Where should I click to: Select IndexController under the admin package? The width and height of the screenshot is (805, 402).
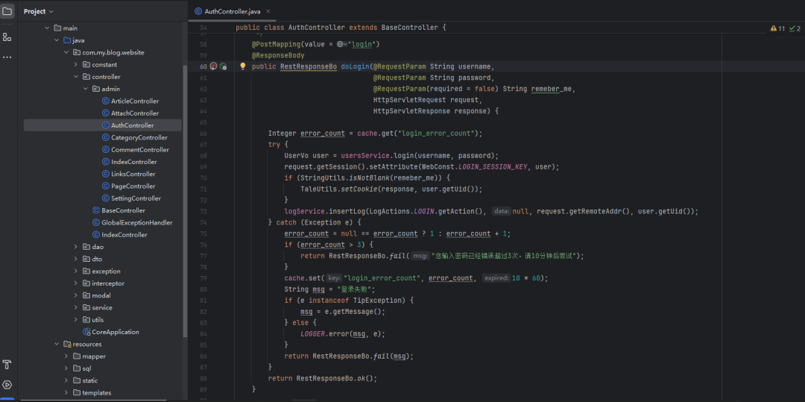coord(129,162)
